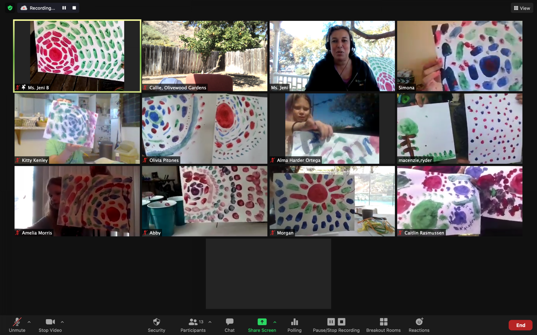This screenshot has width=537, height=335.
Task: Select Ms. Jeni B's highlighted video tile
Action: [77, 56]
